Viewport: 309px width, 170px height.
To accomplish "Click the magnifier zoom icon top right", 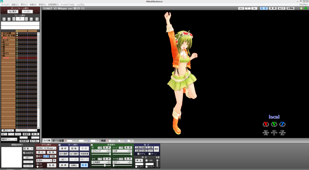I will coord(301,8).
